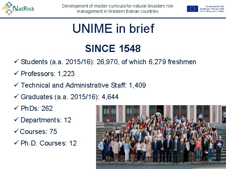Click the checkmark beside PhDs
The image size is (226, 169).
[x=16, y=108]
